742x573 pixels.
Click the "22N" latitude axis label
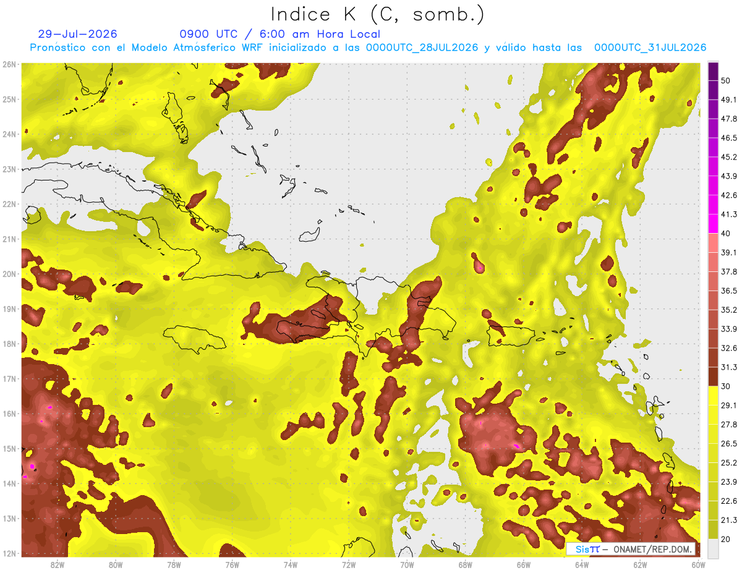coord(9,204)
